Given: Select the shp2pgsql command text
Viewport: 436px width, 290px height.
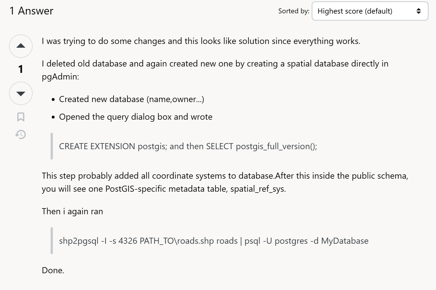Looking at the screenshot, I should point(214,241).
